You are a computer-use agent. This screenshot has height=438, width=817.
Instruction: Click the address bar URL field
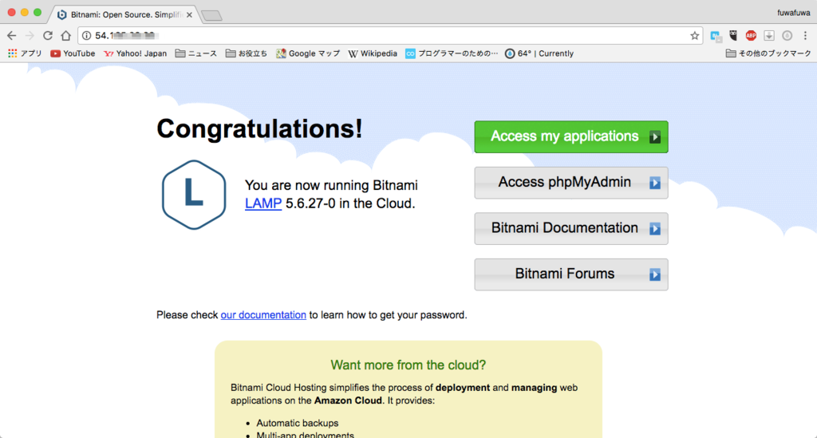point(391,35)
